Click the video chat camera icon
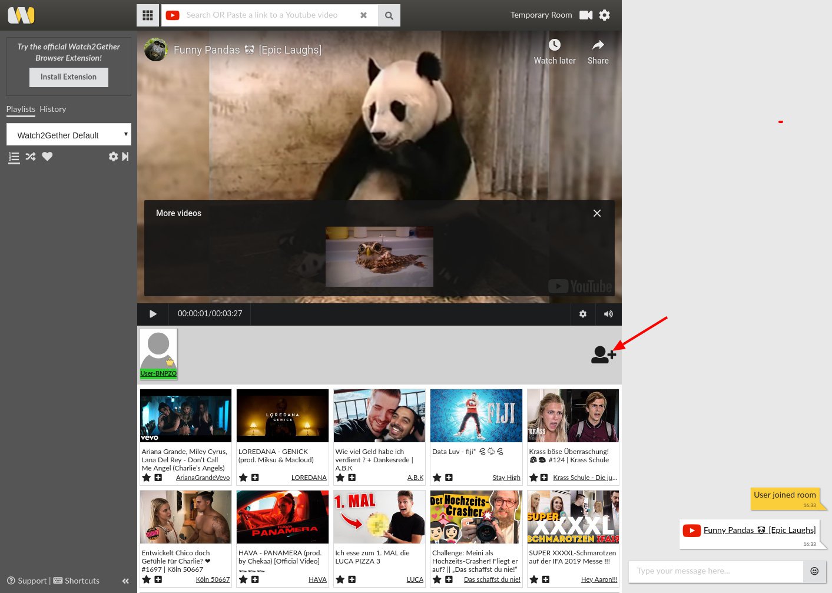Viewport: 832px width, 593px height. click(x=586, y=15)
